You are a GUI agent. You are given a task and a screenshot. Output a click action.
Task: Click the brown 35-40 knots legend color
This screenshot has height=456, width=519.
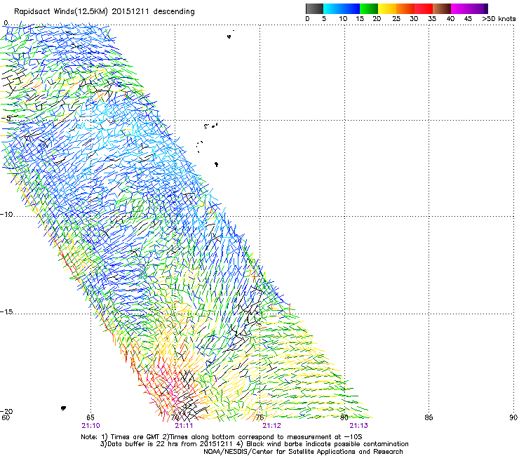pyautogui.click(x=442, y=8)
